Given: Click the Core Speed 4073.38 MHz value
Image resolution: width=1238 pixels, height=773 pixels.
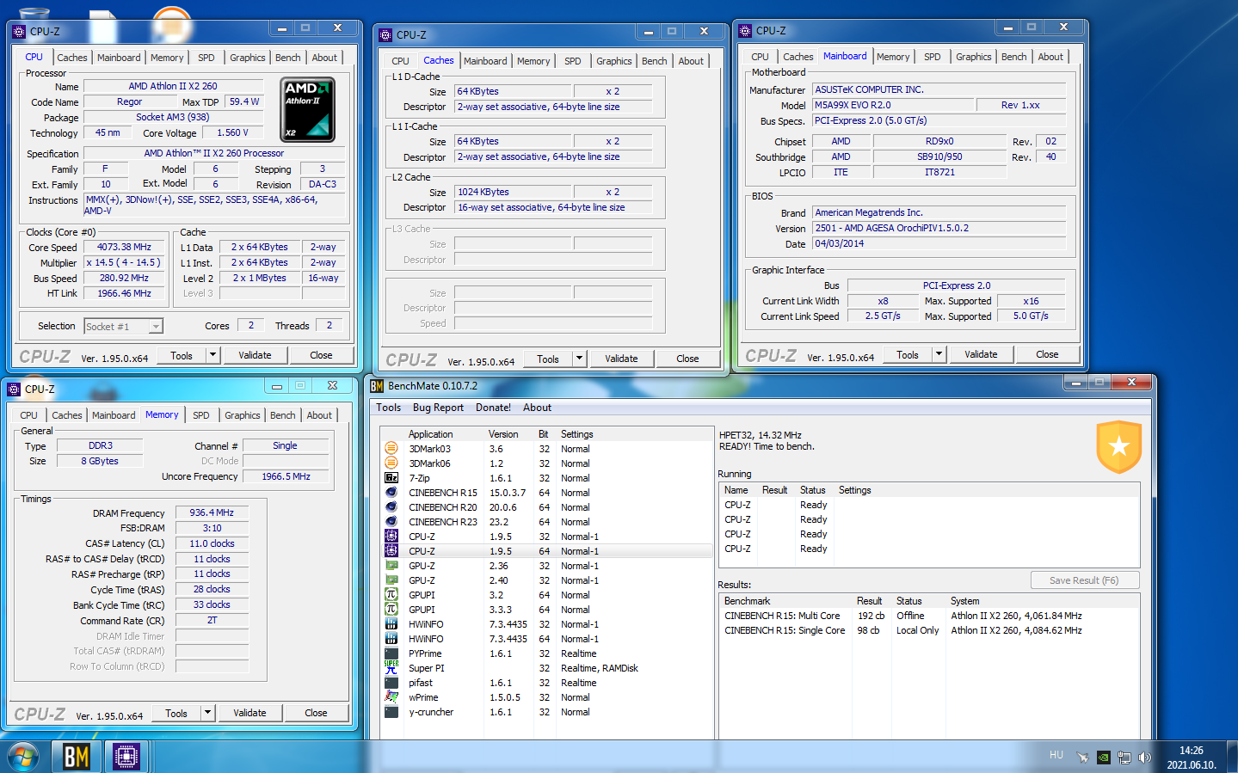Looking at the screenshot, I should [125, 247].
